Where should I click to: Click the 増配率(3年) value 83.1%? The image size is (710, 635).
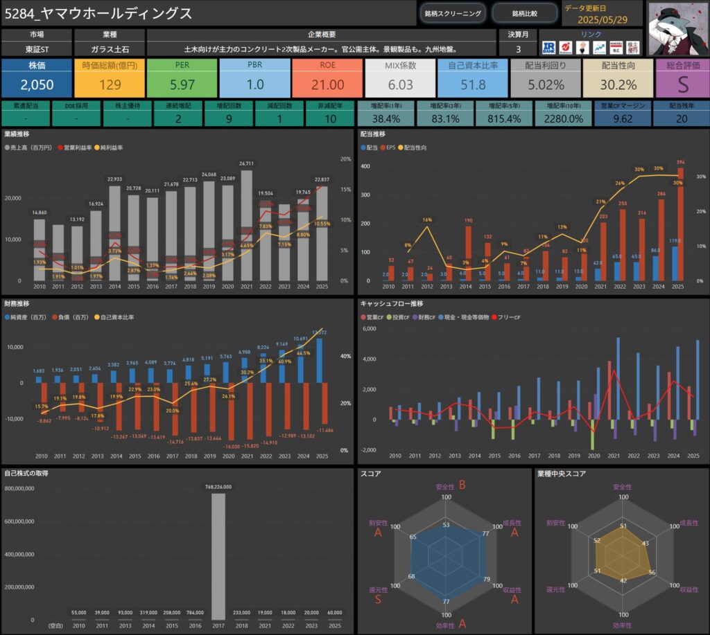445,119
